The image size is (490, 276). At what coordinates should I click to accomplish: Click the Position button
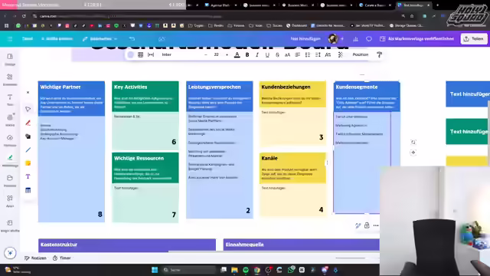(x=361, y=54)
